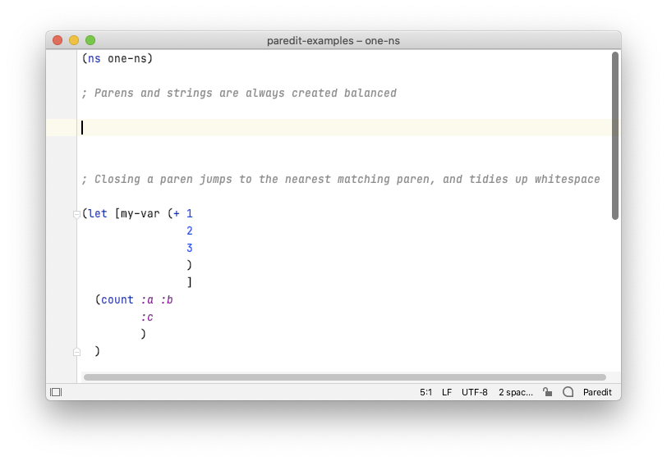Viewport: 667px width, 461px height.
Task: Toggle the read-only lock icon
Action: click(x=547, y=392)
